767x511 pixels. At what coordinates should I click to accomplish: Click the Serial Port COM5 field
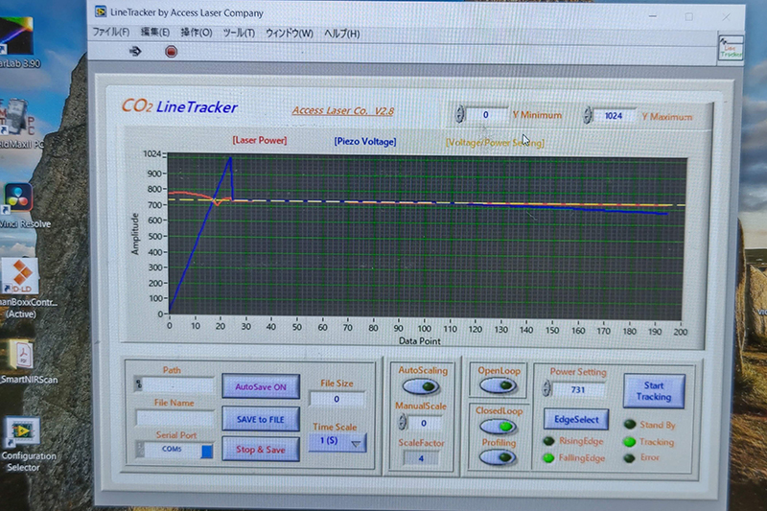click(173, 450)
